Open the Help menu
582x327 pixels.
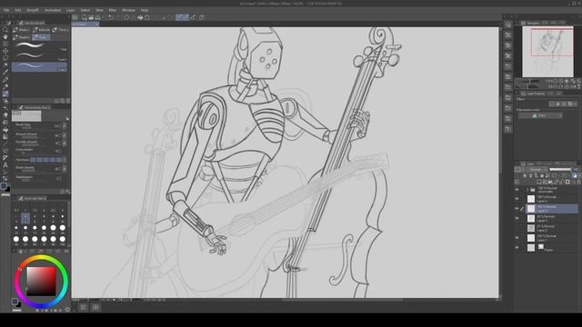[x=145, y=10]
